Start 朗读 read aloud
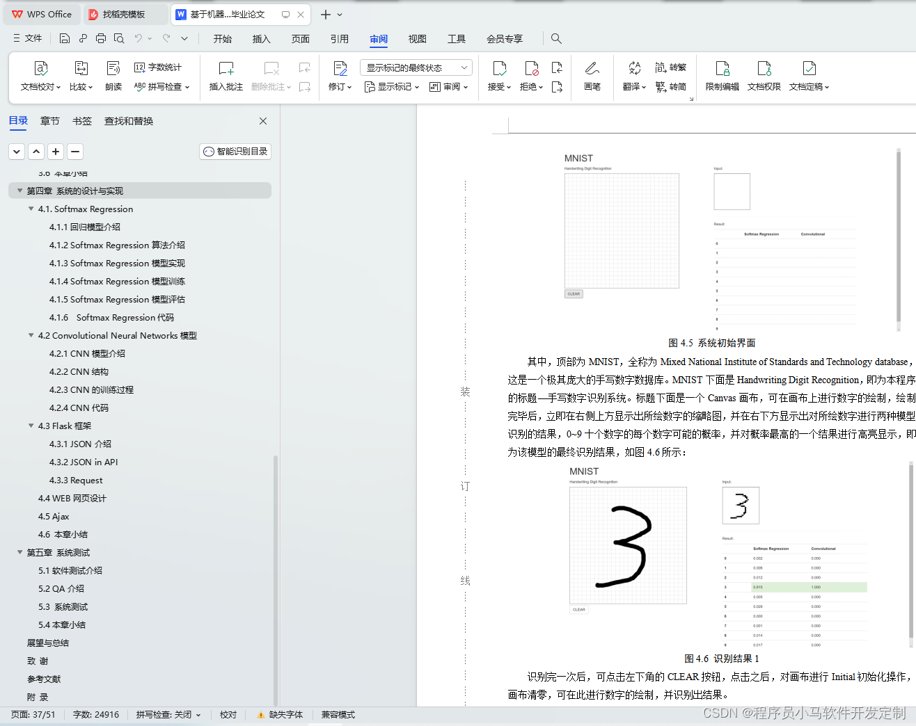This screenshot has width=916, height=726. [113, 76]
